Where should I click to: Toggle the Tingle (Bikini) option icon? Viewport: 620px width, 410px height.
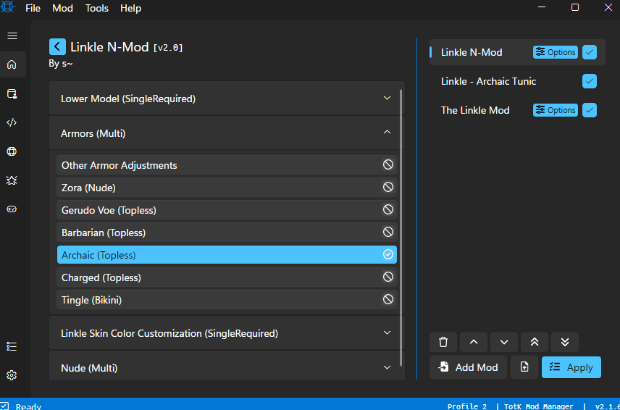[388, 299]
